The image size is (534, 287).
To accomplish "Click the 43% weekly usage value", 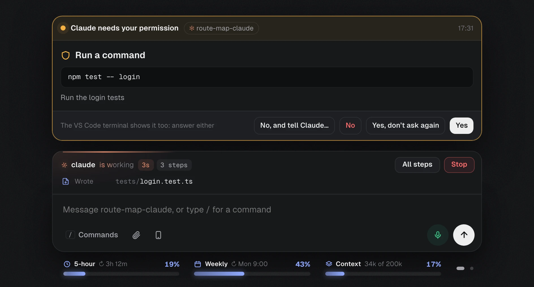I will tap(303, 264).
